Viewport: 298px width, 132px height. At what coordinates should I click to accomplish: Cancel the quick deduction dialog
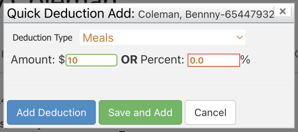tap(211, 112)
